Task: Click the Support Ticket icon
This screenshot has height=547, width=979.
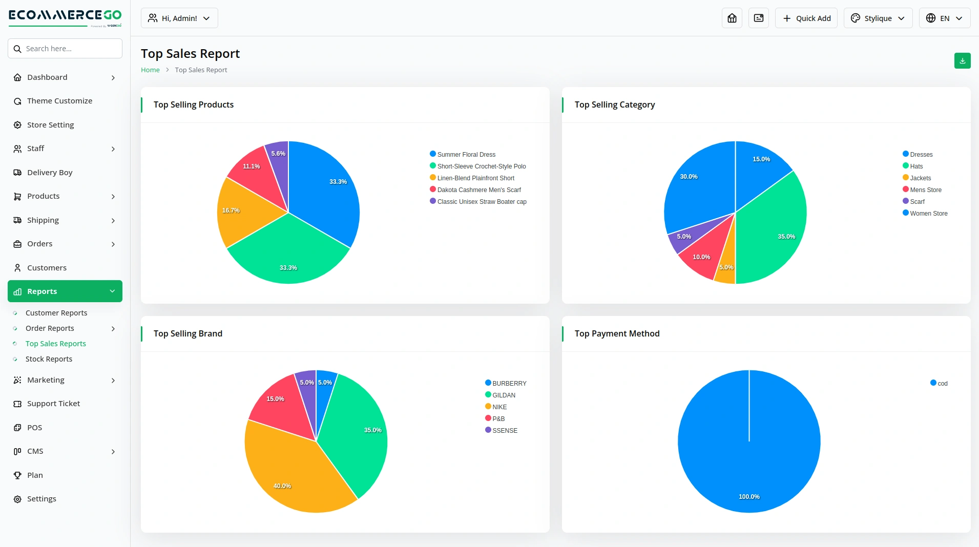Action: tap(17, 404)
